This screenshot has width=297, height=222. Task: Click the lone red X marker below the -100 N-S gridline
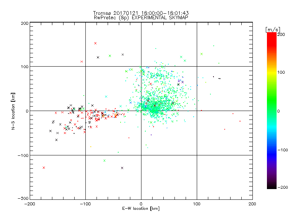44,168
